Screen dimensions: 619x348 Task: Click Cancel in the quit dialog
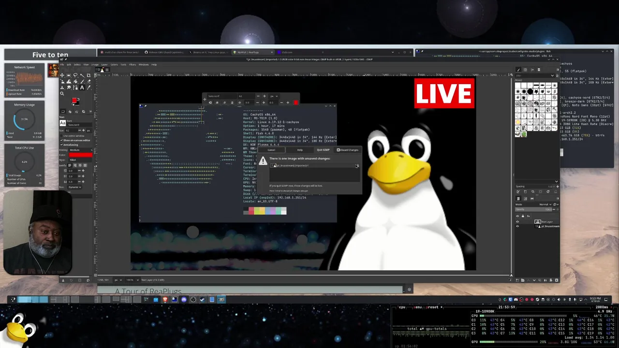pos(271,150)
